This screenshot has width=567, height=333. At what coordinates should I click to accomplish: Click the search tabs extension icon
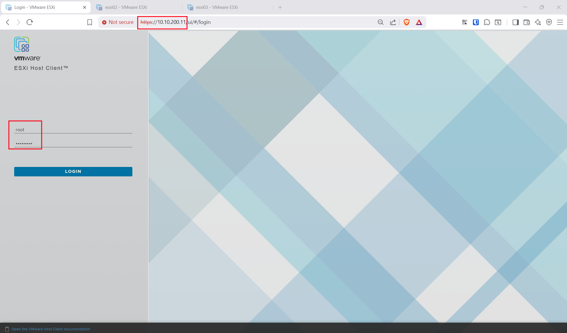(x=498, y=22)
